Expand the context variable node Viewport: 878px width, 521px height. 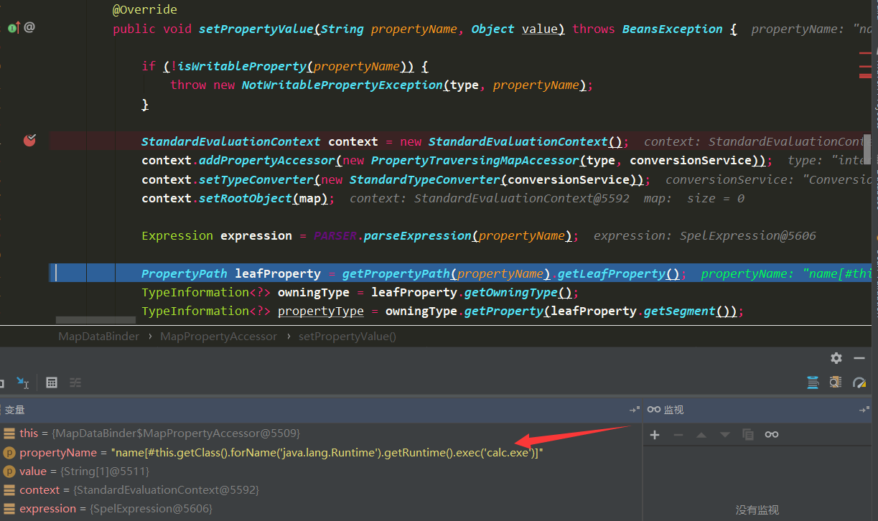coord(9,490)
